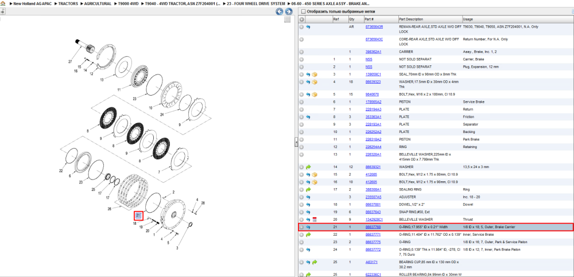Click the package icon for bolt 412085
The width and height of the screenshot is (574, 277).
coord(315,174)
